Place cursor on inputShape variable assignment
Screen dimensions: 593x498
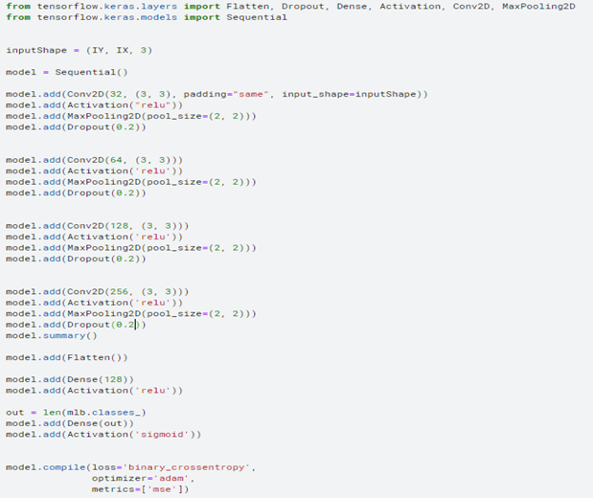click(x=80, y=51)
